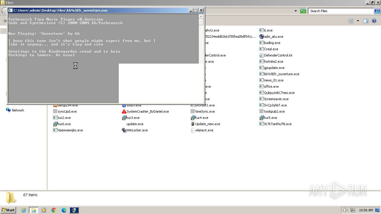Select the SvCpJuhbT.exe file icon
This screenshot has height=214, width=381.
(262, 105)
